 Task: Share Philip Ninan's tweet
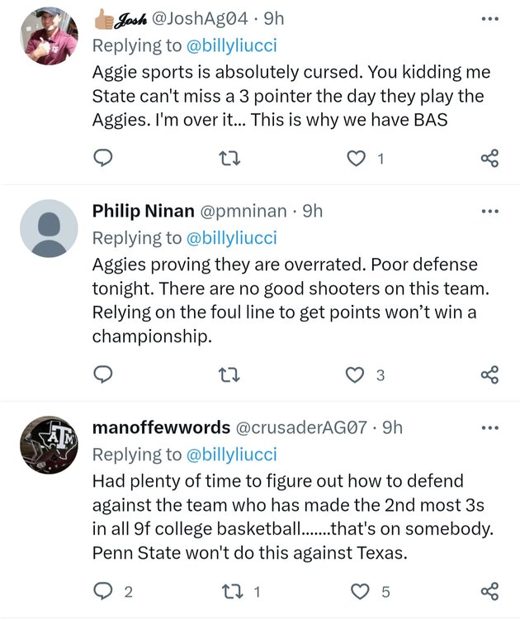489,375
